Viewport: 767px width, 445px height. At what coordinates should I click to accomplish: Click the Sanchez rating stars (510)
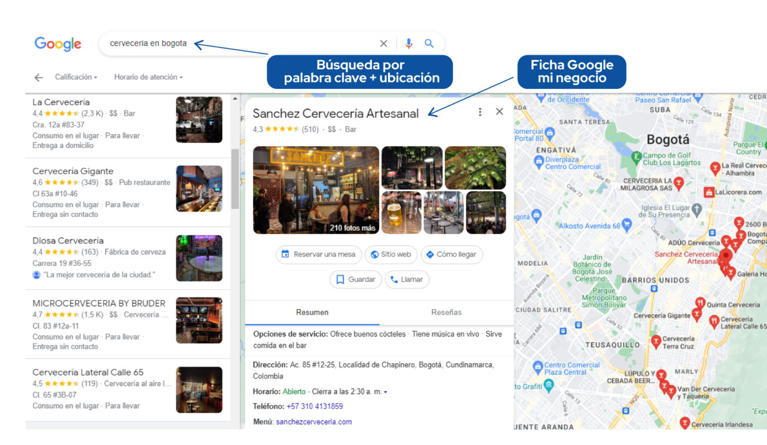[x=282, y=129]
